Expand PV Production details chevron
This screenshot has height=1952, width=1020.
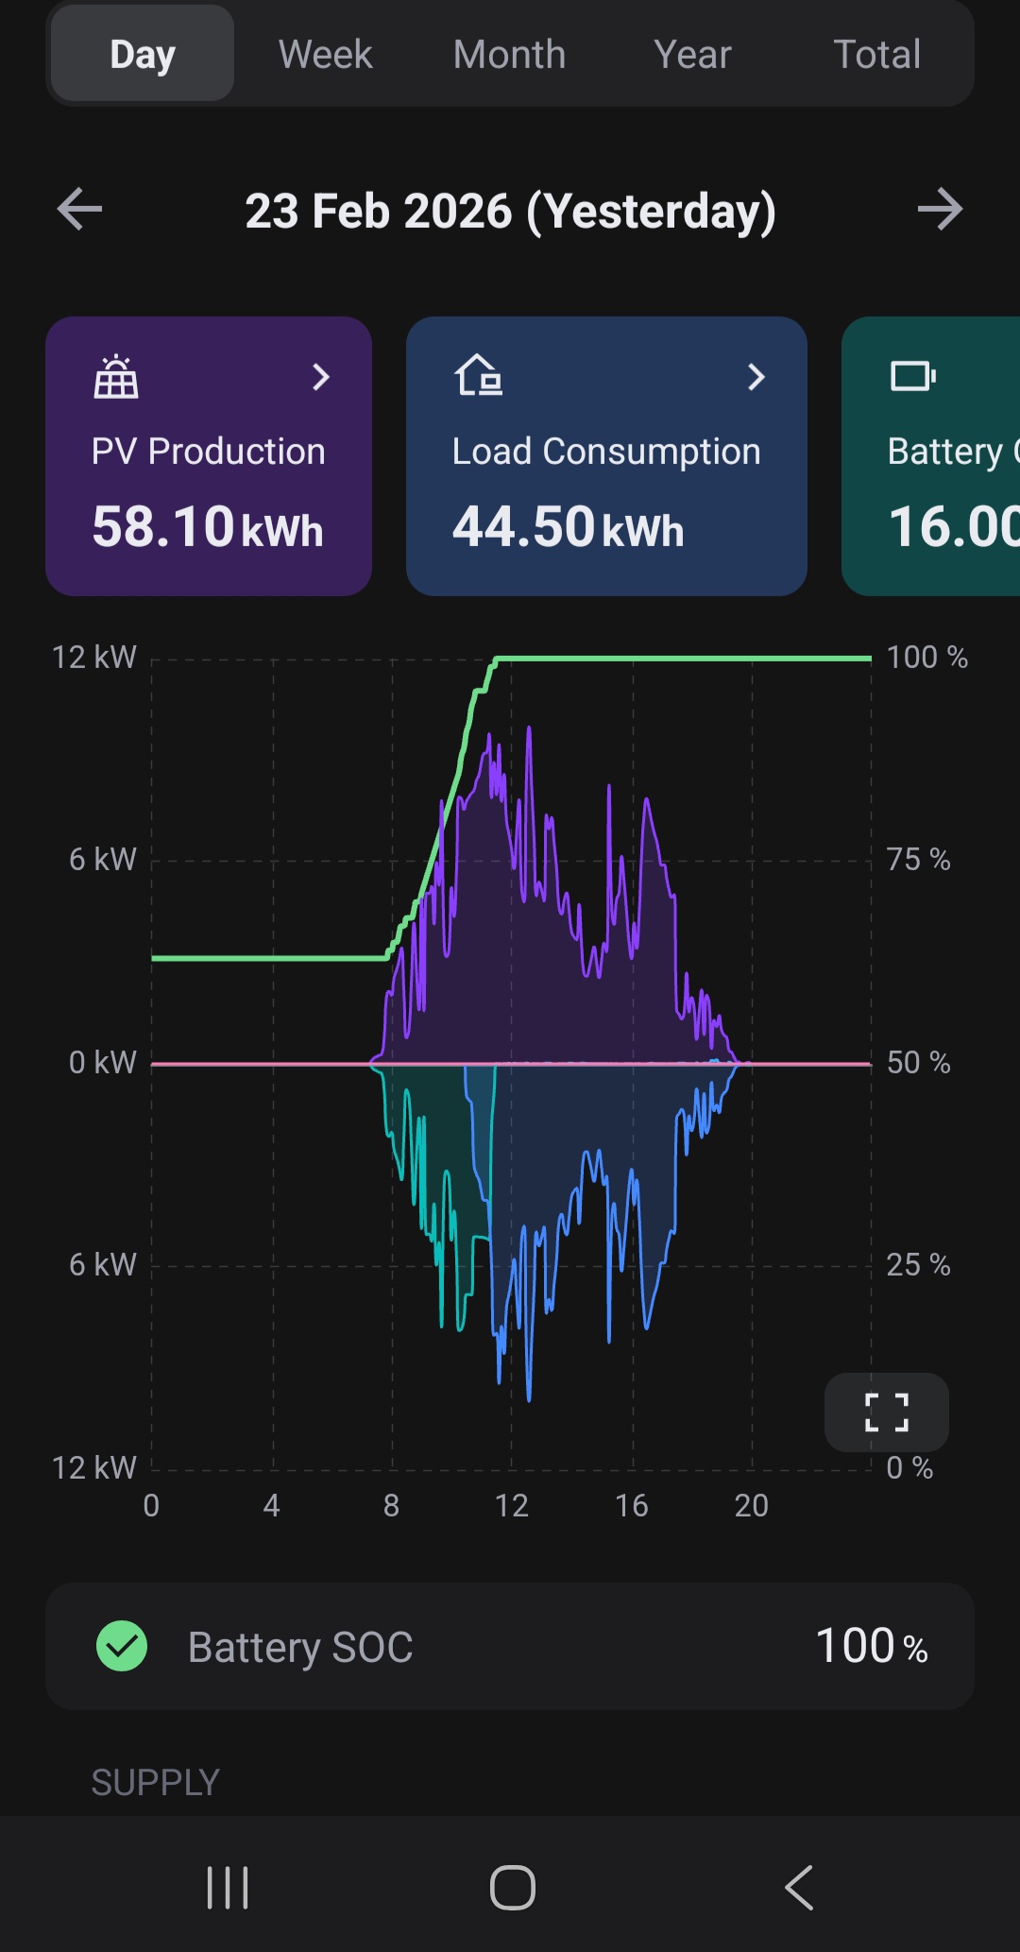[x=321, y=377]
